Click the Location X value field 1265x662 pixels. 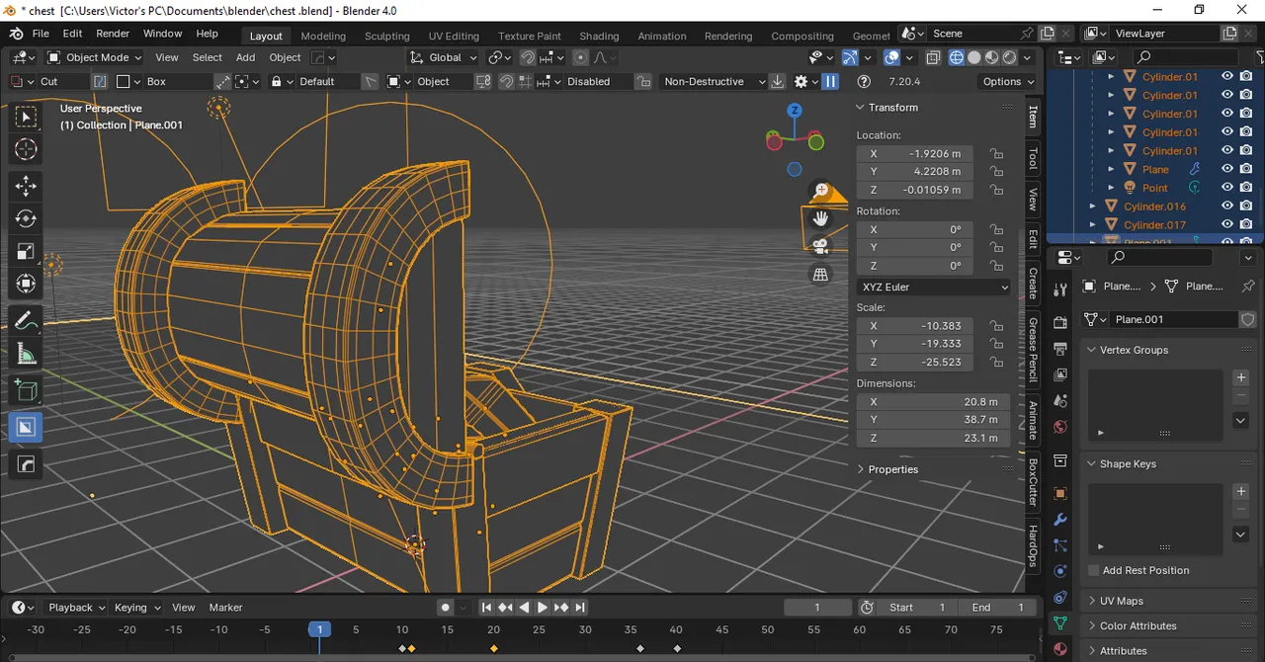[x=915, y=154]
